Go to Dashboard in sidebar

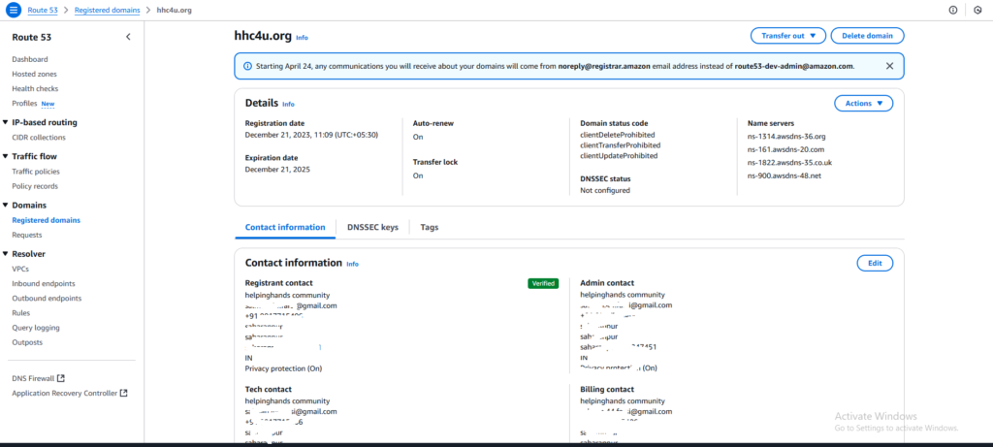point(30,59)
